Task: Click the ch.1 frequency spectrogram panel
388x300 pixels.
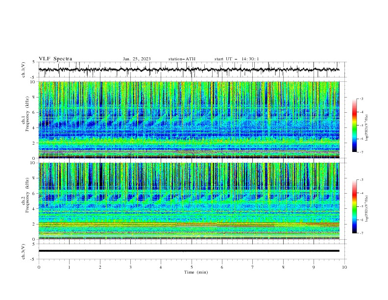Action: (x=189, y=120)
